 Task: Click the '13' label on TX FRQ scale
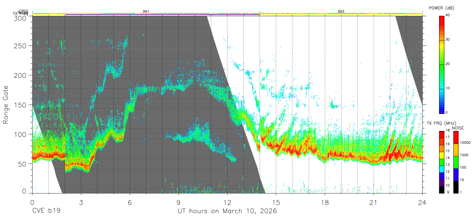[x=448, y=165]
